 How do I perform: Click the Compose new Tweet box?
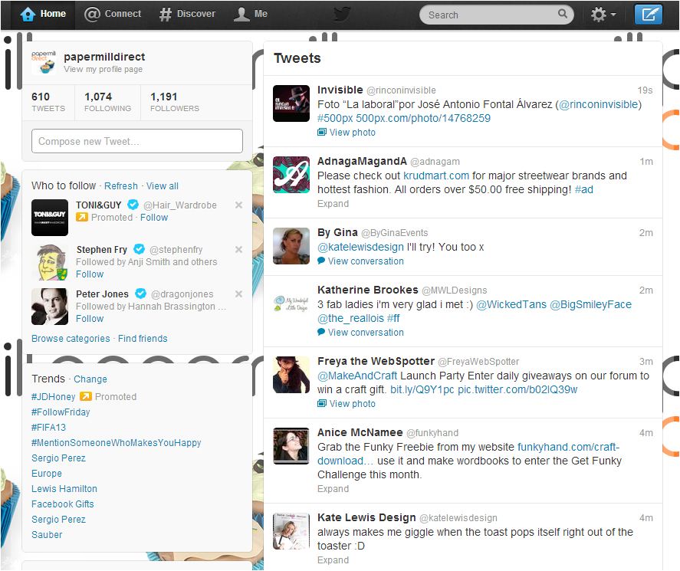(x=137, y=141)
